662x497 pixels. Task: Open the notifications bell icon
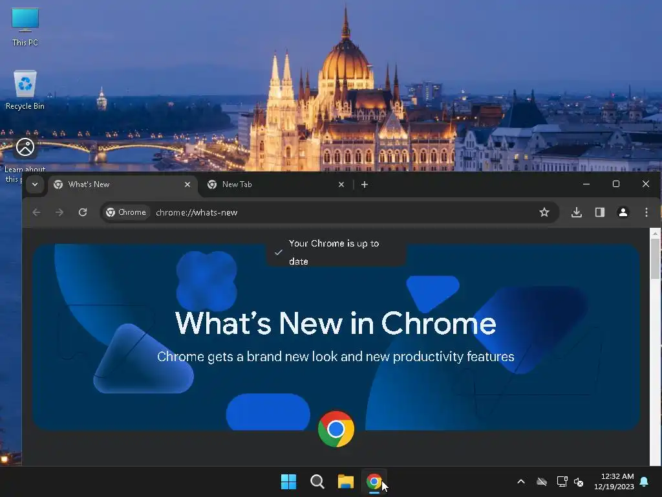[x=645, y=481]
